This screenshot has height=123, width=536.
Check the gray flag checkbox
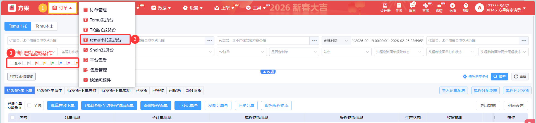pos(24,63)
